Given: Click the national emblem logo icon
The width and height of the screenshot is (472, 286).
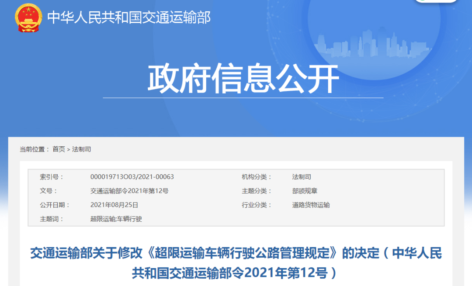Looking at the screenshot, I should (28, 18).
